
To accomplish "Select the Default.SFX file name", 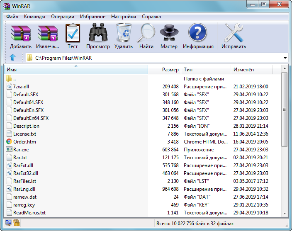I will (x=26, y=95).
